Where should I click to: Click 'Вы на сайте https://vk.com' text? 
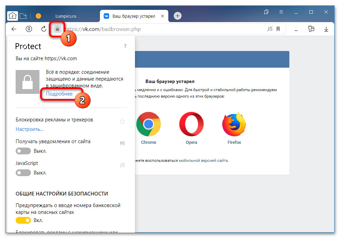tap(46, 58)
